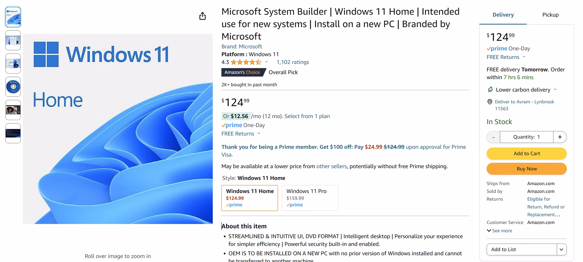
Task: Select the Windows 11 Home style option
Action: 250,198
